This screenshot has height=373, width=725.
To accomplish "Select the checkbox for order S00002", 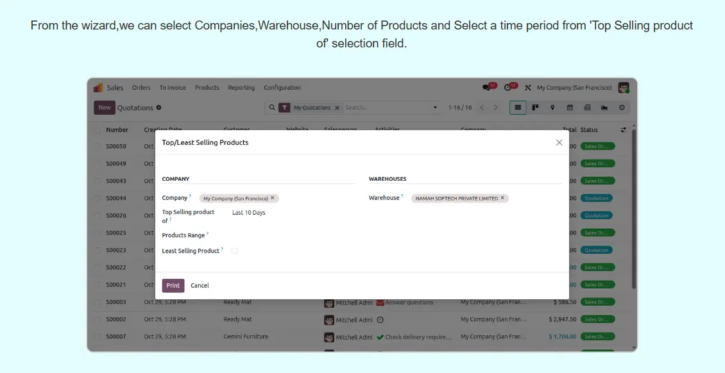I will coord(98,319).
